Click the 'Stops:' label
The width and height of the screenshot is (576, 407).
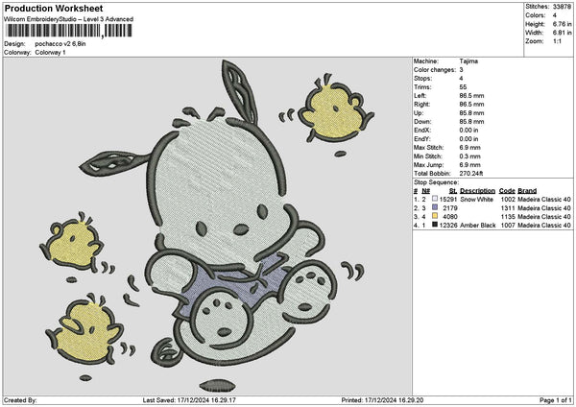[422, 79]
